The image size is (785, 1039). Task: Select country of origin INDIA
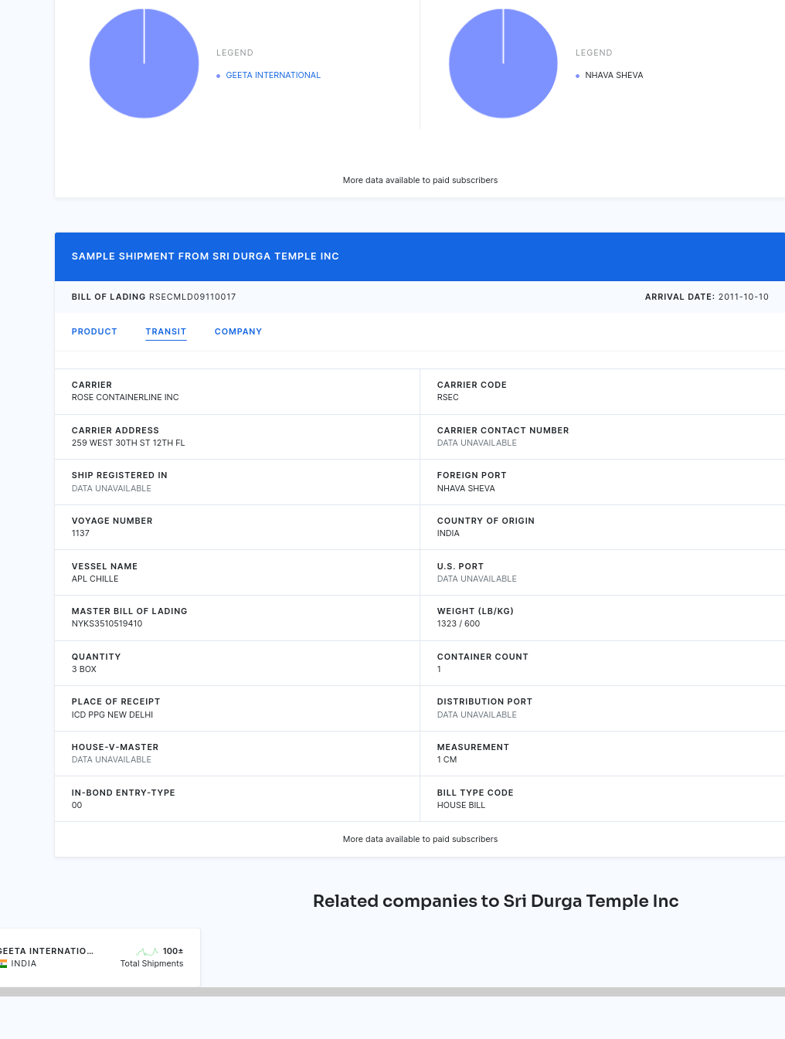(x=448, y=533)
